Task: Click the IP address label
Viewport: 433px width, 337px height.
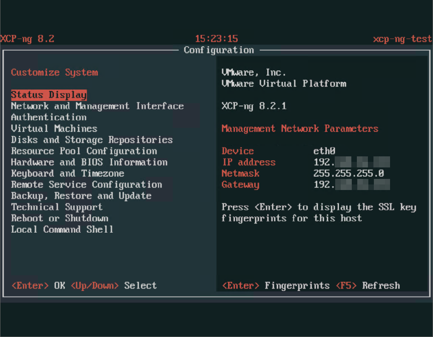Action: [x=249, y=162]
